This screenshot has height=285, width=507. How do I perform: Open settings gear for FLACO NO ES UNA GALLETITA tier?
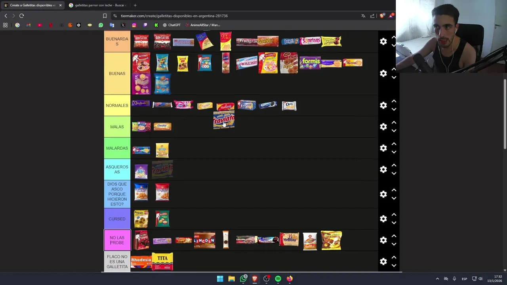click(x=383, y=262)
